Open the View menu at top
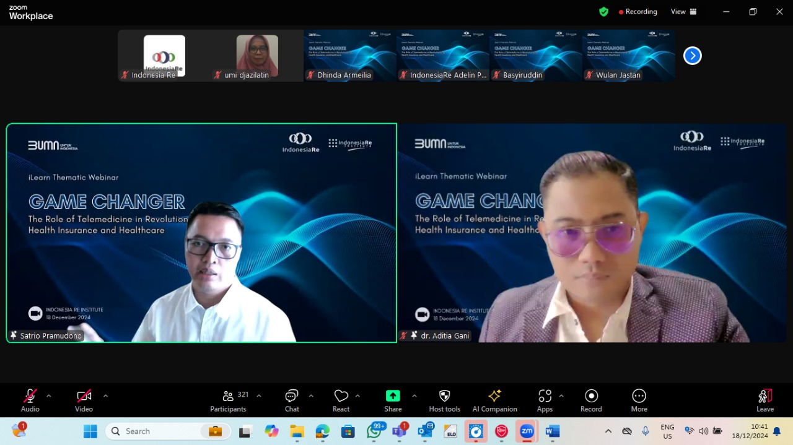 pos(683,12)
